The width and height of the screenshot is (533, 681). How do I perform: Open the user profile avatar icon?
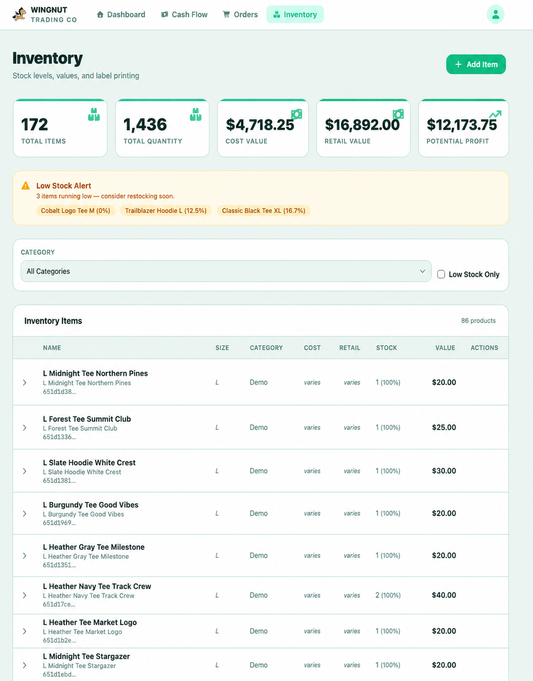[x=495, y=14]
